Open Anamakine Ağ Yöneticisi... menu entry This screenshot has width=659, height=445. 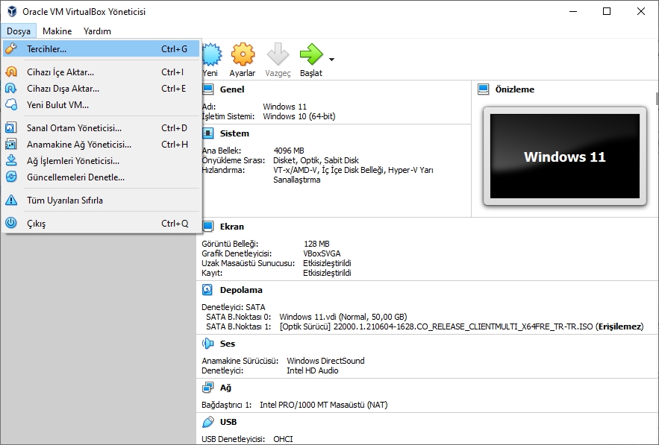[x=101, y=144]
